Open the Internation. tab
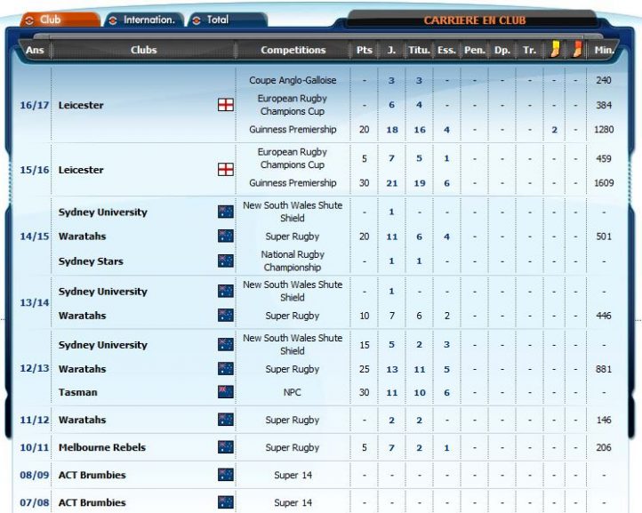Viewport: 642px width, 513px height. [x=144, y=20]
